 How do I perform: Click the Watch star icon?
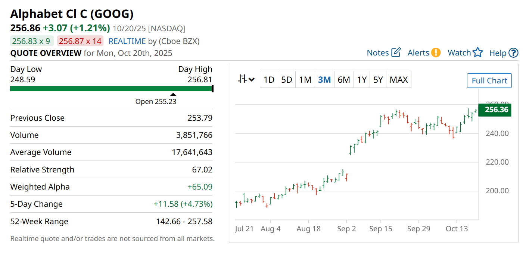[478, 53]
